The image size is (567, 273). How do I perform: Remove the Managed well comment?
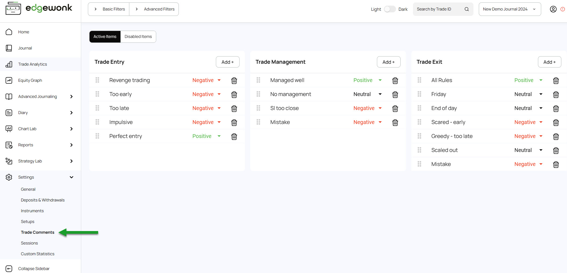click(395, 80)
